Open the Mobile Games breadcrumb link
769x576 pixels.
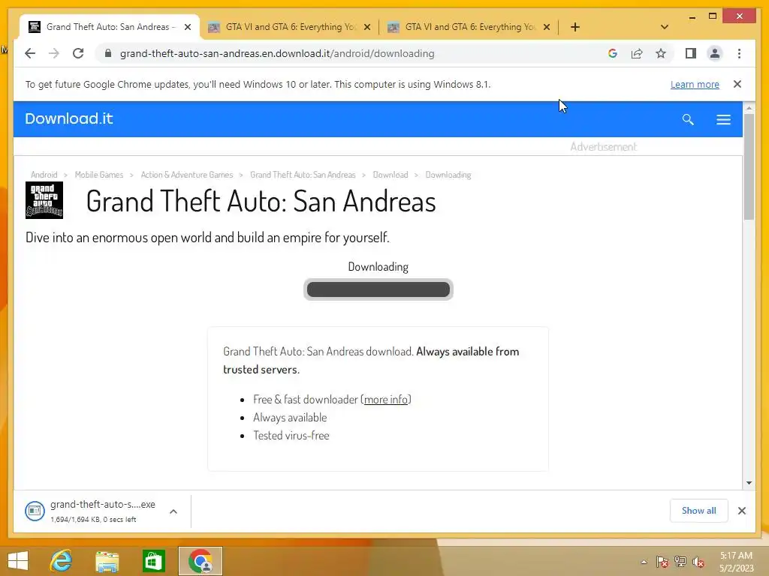(99, 175)
